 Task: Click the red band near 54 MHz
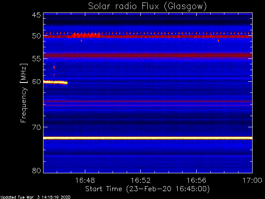click(148, 55)
